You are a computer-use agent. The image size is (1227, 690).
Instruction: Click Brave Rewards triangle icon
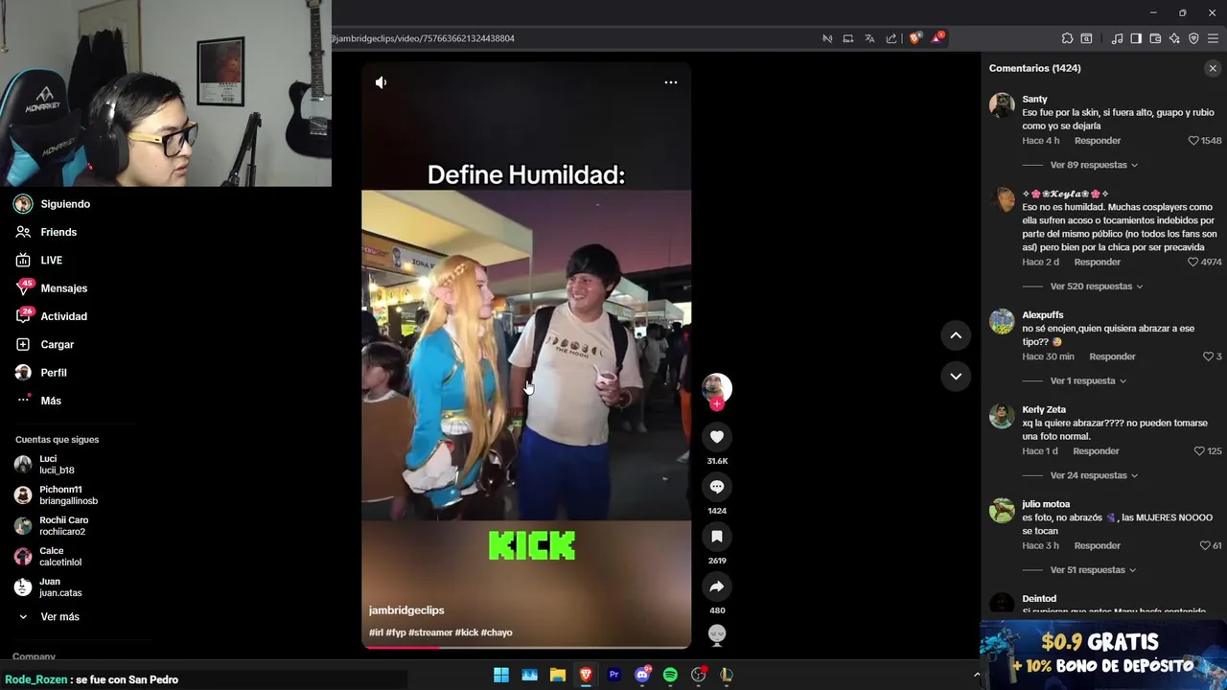[x=938, y=38]
